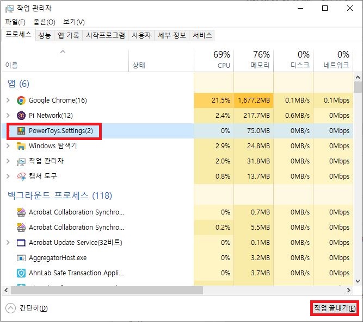Switch to the 세부 정보 tab

172,35
